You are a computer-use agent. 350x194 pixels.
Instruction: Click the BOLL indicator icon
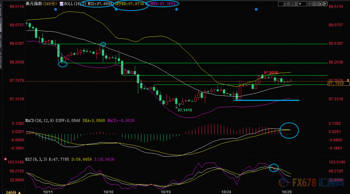[x=61, y=4]
